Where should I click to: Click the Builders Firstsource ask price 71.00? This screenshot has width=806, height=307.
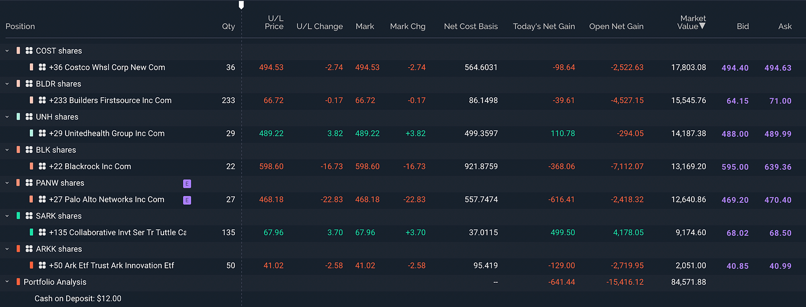coord(781,101)
